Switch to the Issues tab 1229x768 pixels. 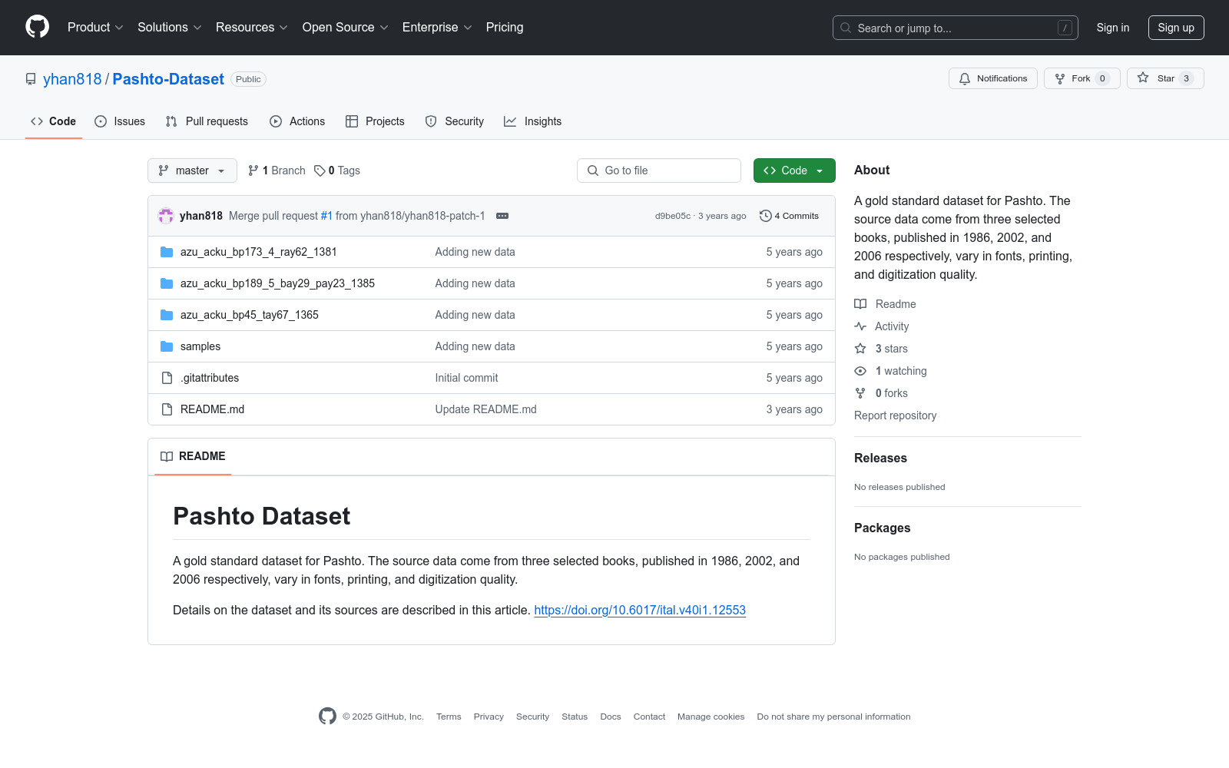pos(120,121)
